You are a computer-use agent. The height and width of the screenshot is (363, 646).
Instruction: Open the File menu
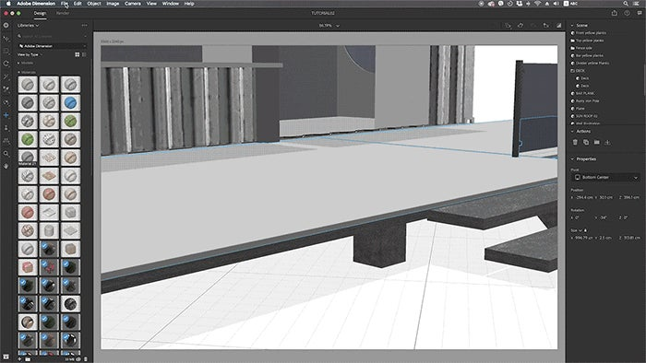65,4
